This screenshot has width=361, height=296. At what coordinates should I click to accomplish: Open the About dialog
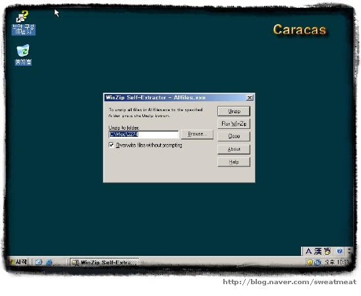(233, 149)
